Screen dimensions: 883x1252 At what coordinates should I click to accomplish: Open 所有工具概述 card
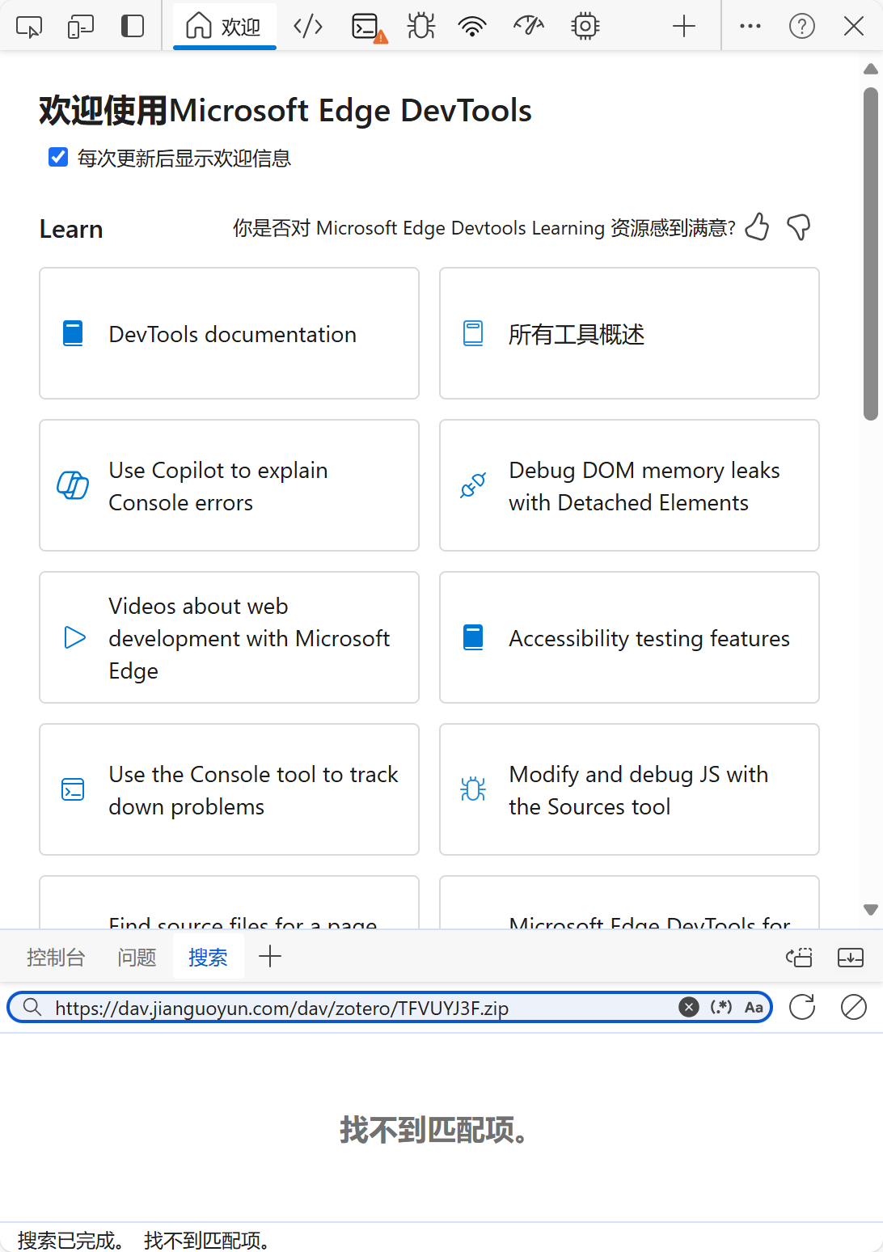(x=629, y=333)
